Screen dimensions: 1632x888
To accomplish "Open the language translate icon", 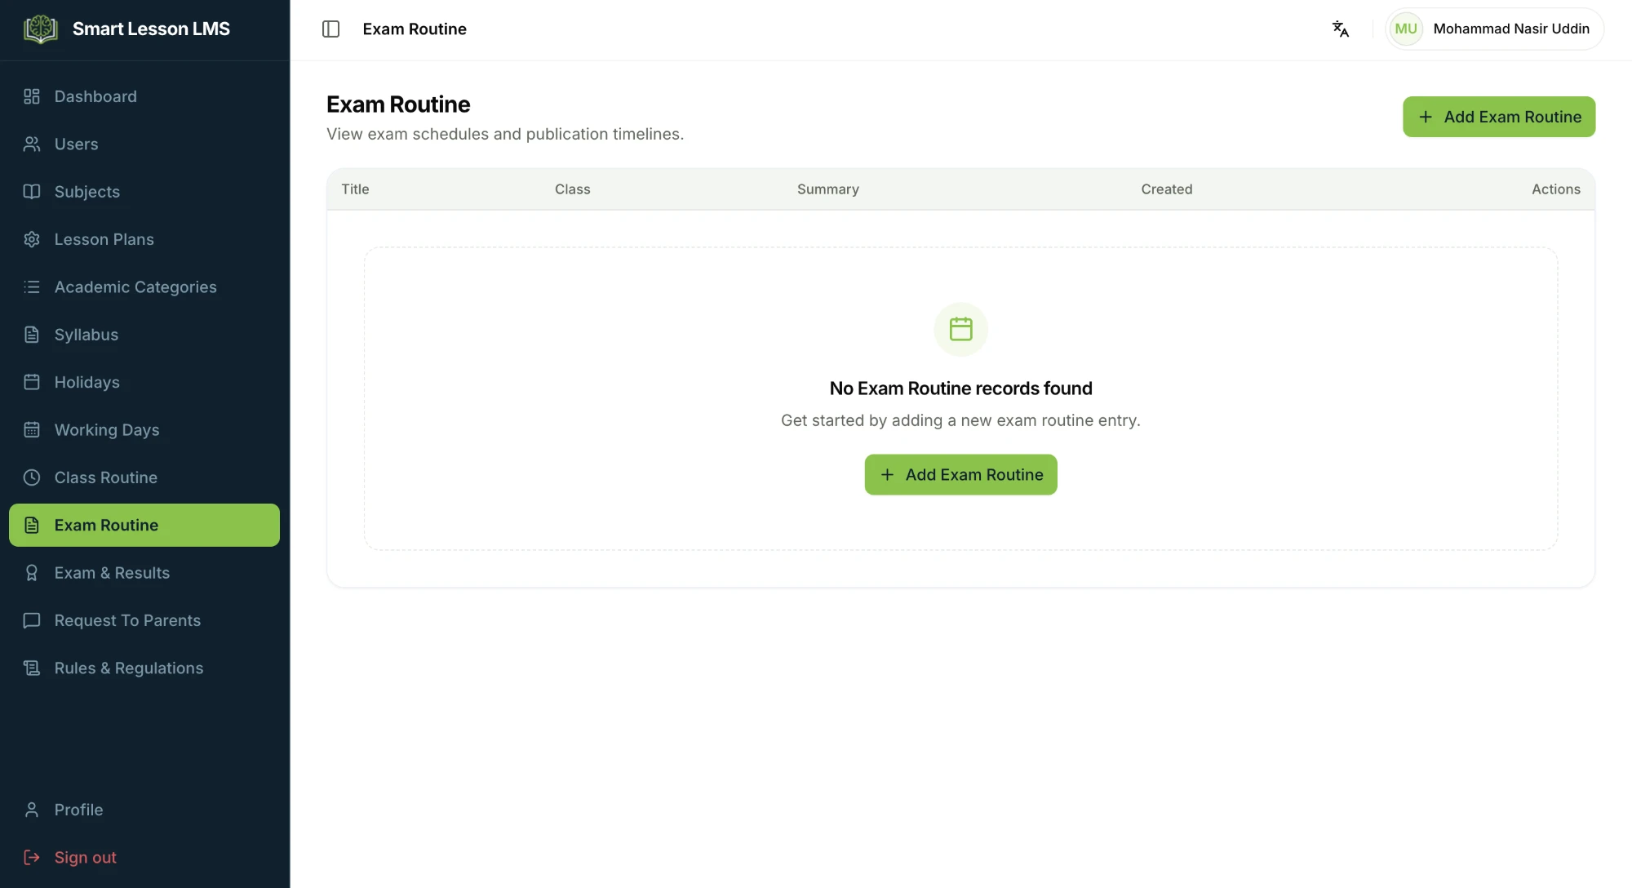I will (1341, 29).
